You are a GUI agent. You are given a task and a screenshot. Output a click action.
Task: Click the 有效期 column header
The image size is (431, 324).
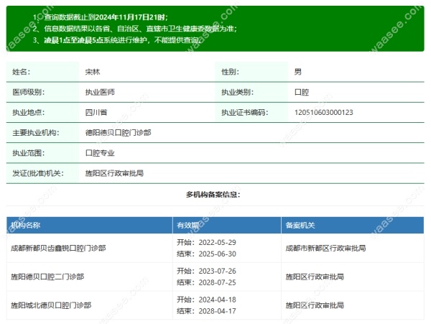click(x=187, y=226)
